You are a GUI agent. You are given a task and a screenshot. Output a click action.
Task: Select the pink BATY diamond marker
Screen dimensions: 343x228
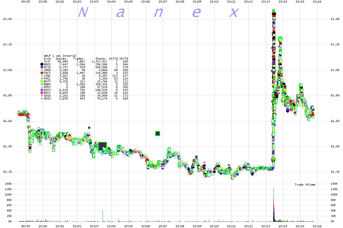point(42,93)
